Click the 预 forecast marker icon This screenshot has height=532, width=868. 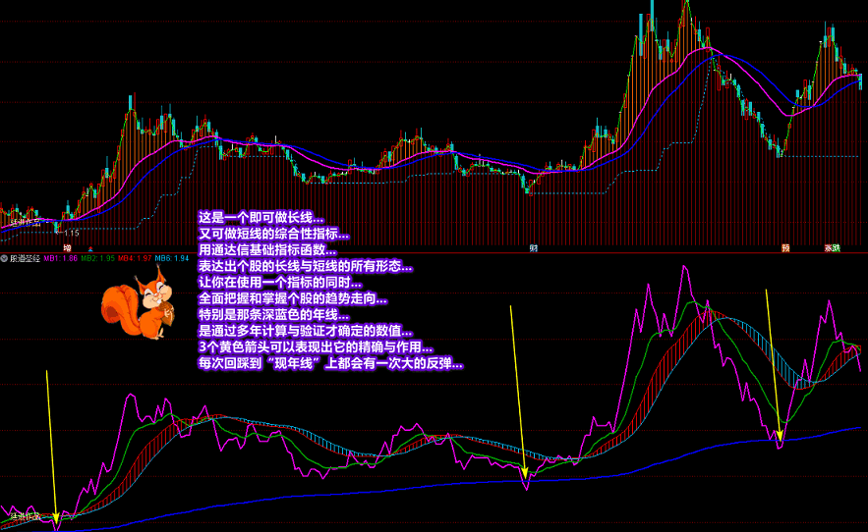785,248
